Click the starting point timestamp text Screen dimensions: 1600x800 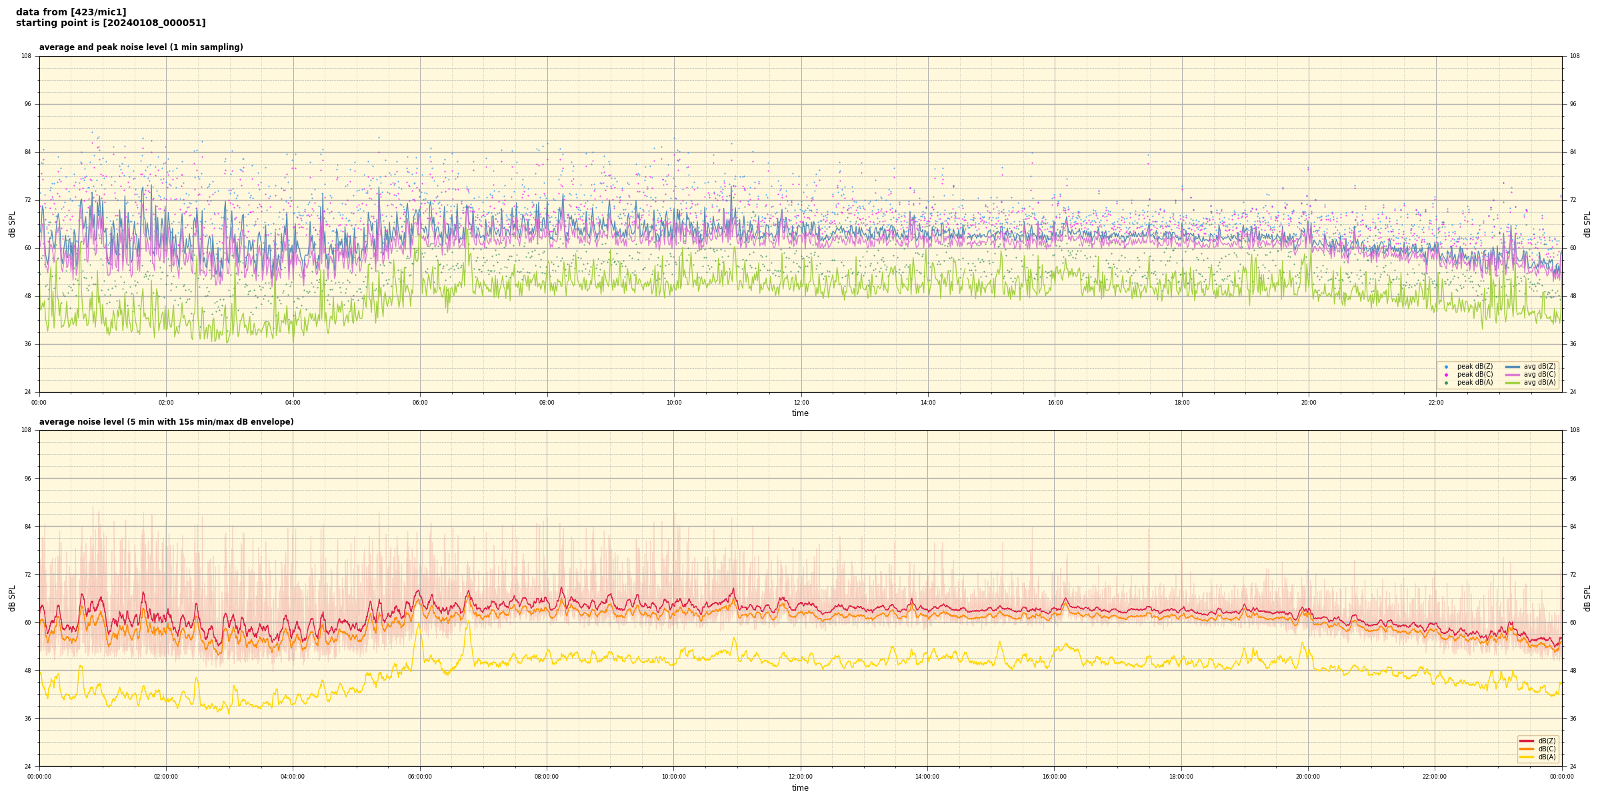[111, 23]
